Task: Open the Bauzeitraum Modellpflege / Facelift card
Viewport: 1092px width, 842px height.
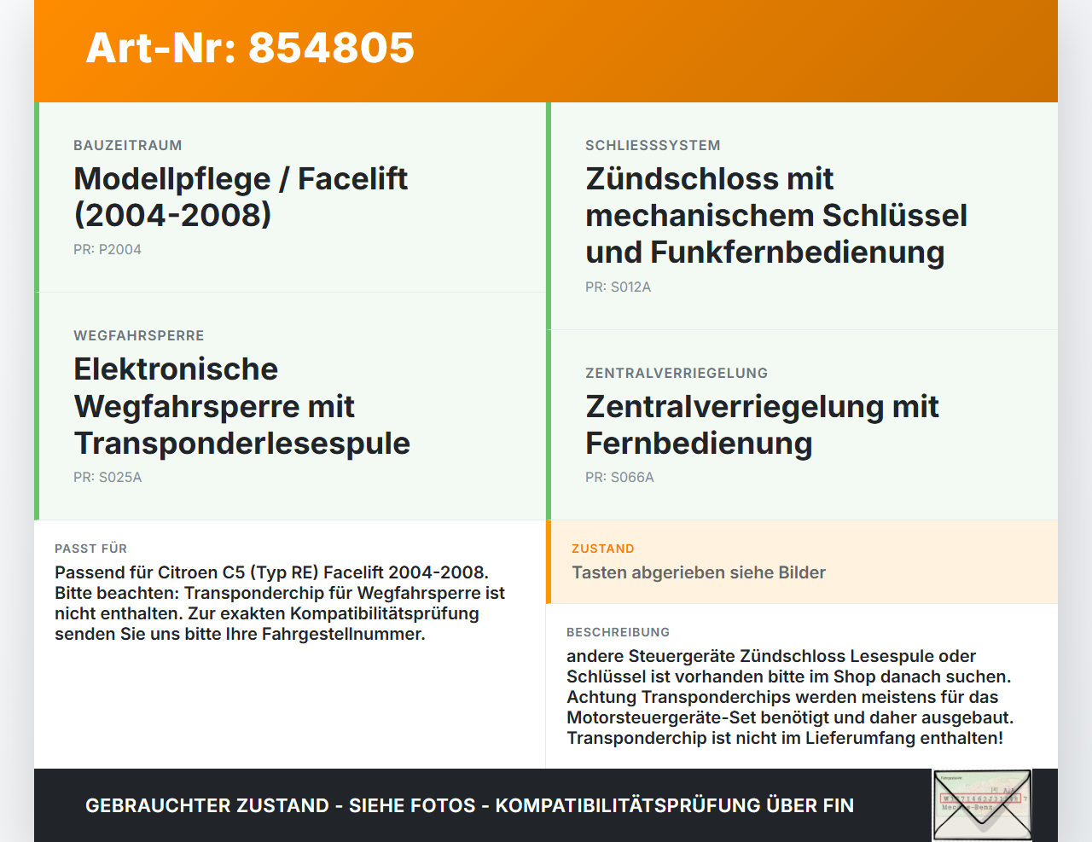Action: pos(290,197)
